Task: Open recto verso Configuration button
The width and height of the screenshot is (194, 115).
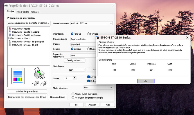Action: [x=75, y=60]
